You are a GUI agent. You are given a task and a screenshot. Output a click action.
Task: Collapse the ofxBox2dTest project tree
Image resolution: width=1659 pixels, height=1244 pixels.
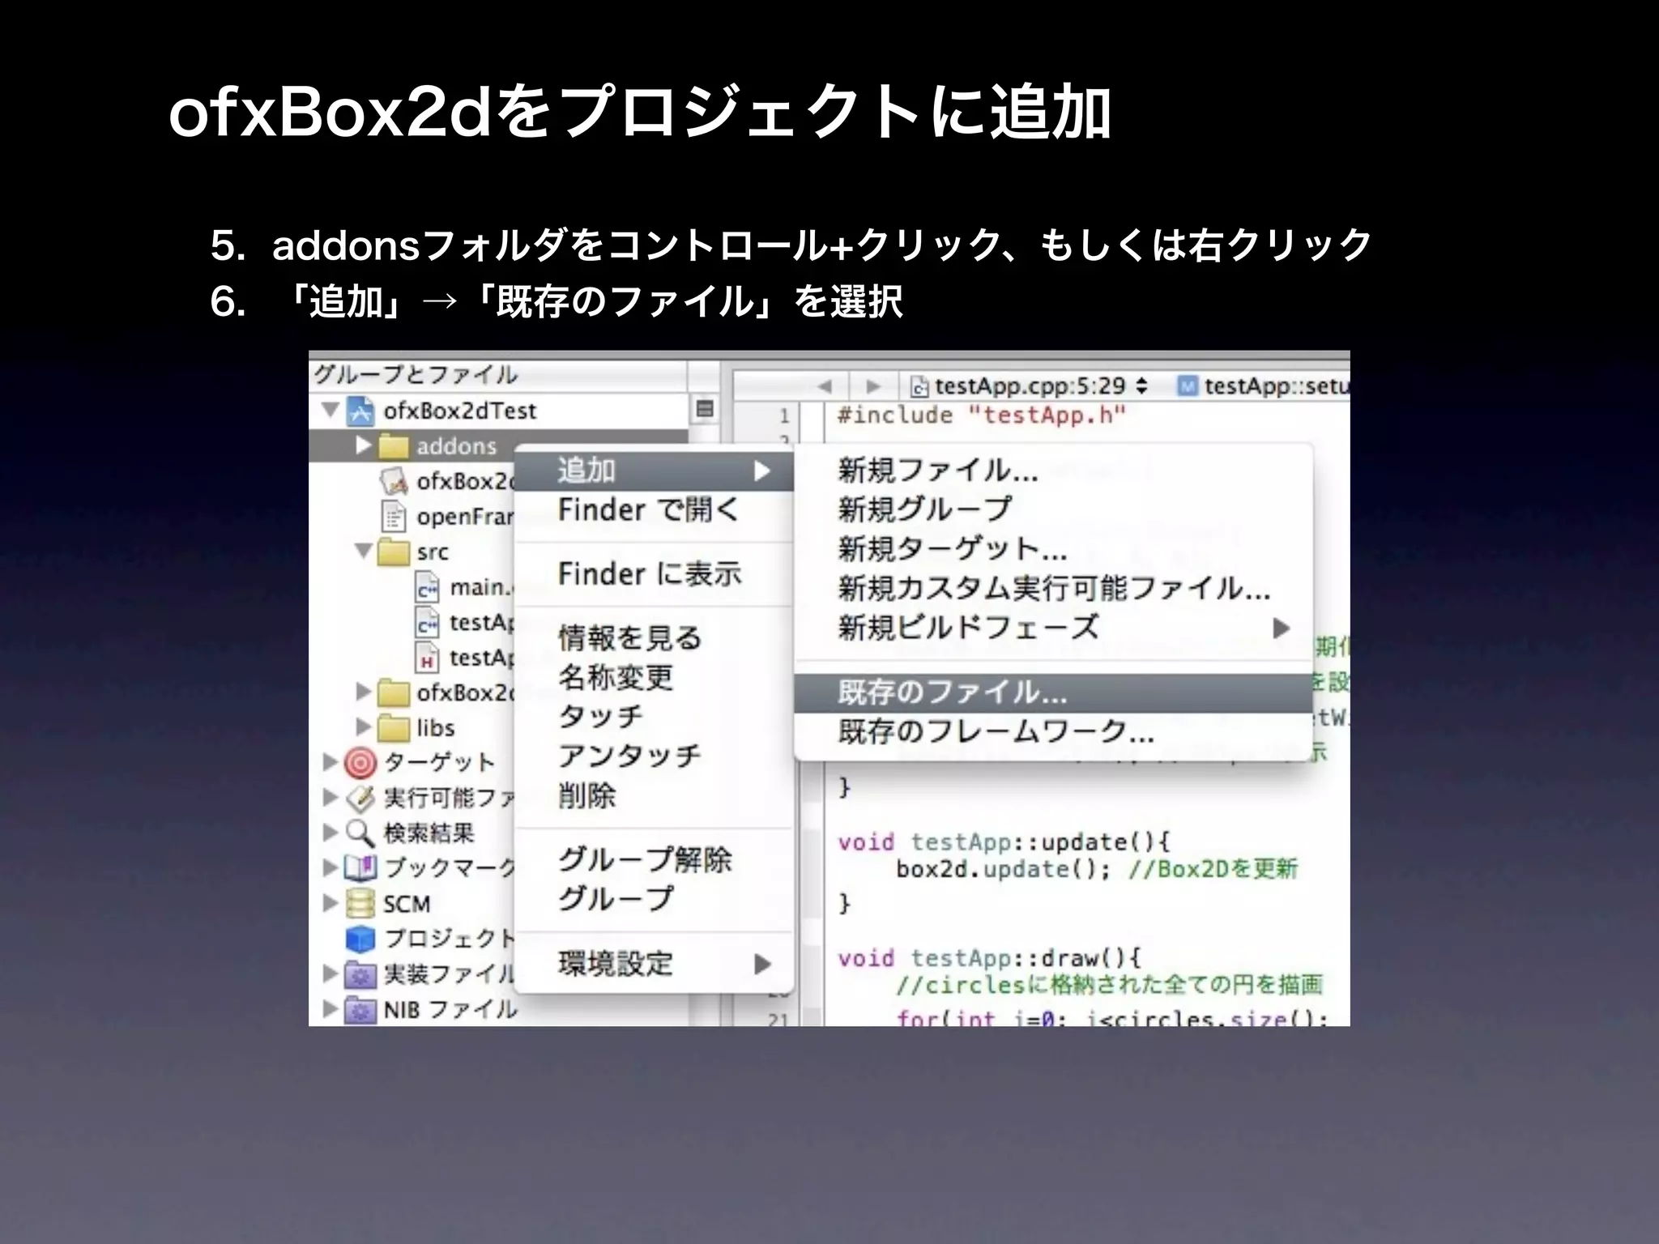coord(330,410)
